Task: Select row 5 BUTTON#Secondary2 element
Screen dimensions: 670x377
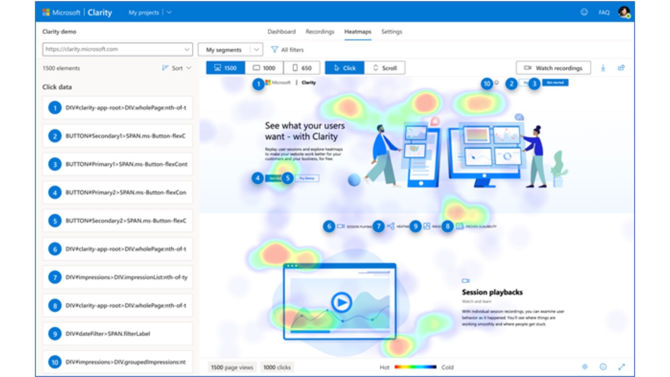Action: 118,221
